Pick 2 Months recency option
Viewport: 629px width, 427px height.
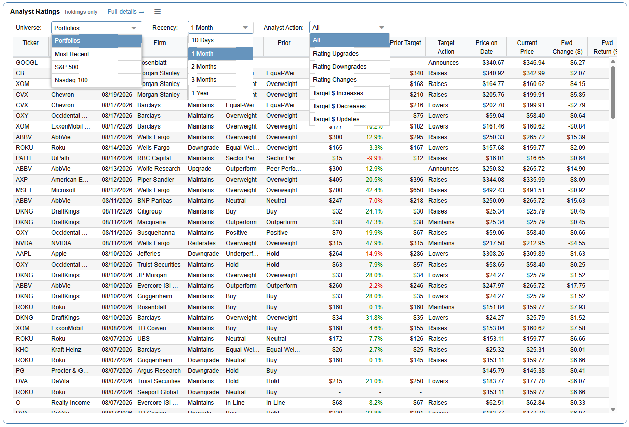[x=220, y=67]
